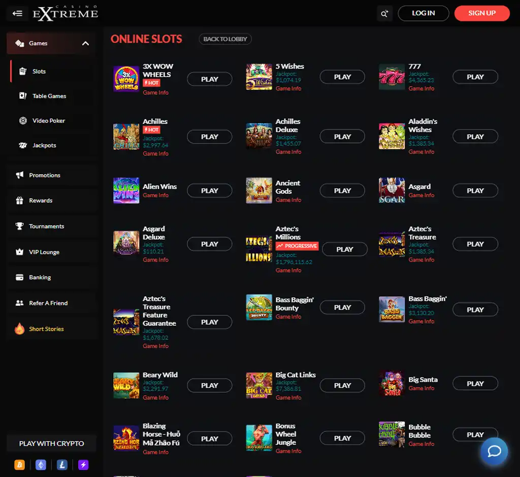520x477 pixels.
Task: Select the purple Lightning crypto icon
Action: [x=83, y=465]
